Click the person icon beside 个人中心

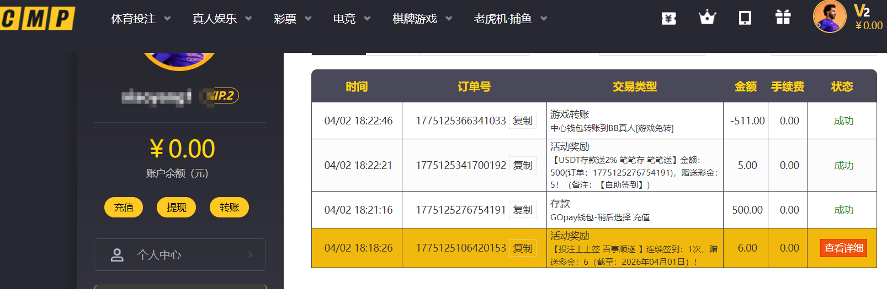[117, 255]
